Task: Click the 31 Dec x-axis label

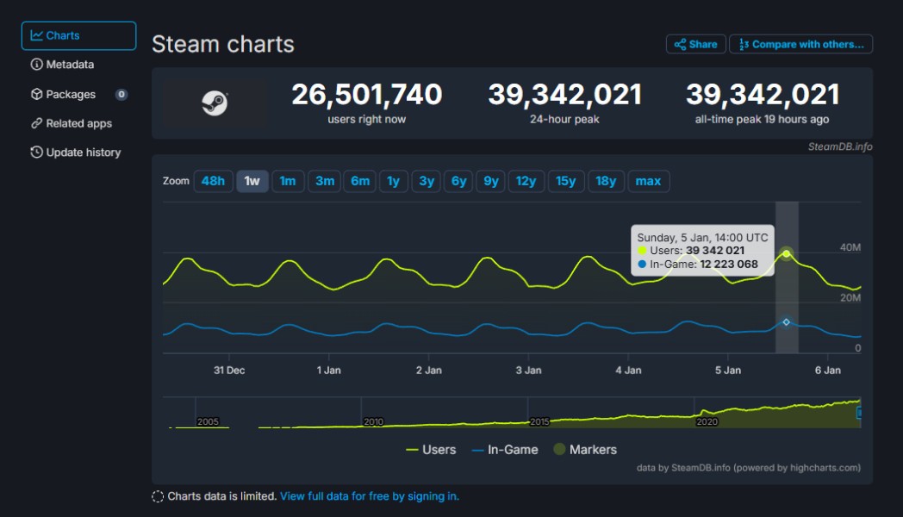Action: pyautogui.click(x=229, y=371)
